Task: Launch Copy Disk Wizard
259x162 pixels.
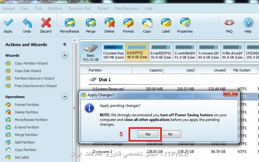Action: [x=28, y=71]
